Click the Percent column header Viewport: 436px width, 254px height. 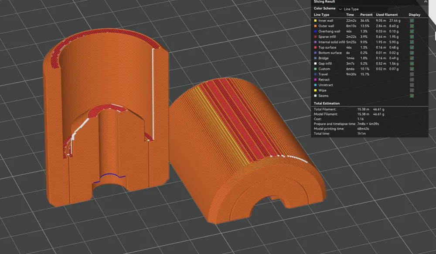tap(366, 15)
